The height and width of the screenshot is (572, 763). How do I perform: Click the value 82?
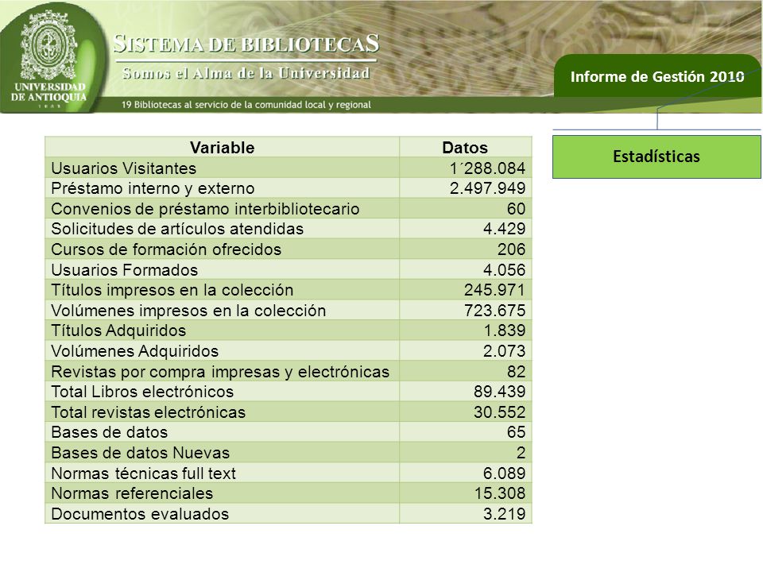click(x=516, y=372)
